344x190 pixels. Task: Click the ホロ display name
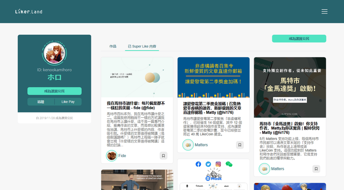[x=54, y=77]
